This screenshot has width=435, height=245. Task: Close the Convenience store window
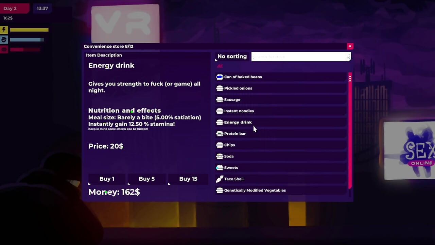(x=350, y=46)
